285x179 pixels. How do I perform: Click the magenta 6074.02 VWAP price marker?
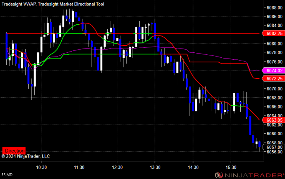[273, 71]
